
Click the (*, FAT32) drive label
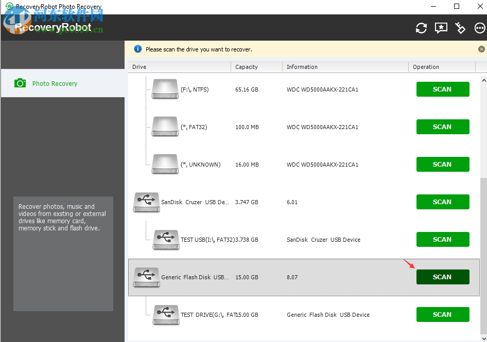pyautogui.click(x=194, y=127)
